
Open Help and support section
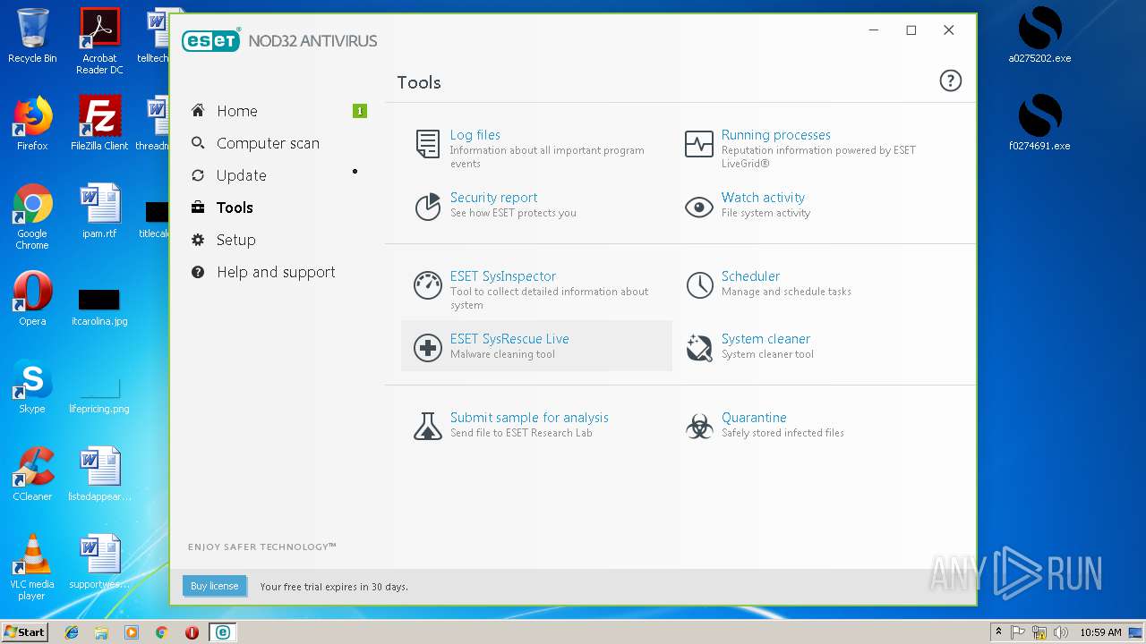(276, 272)
